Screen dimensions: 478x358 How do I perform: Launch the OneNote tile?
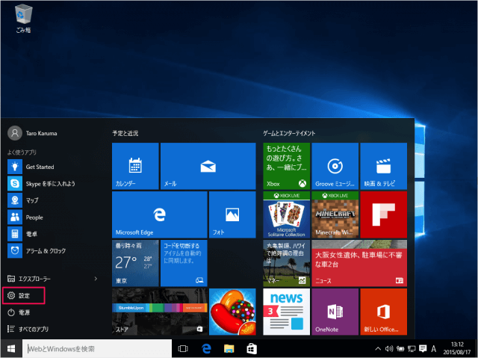[x=335, y=312]
